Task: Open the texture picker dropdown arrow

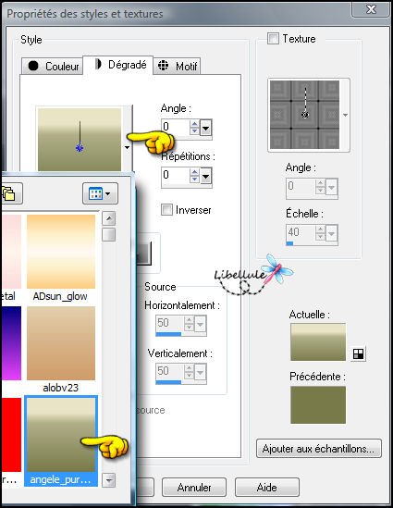Action: click(x=346, y=115)
